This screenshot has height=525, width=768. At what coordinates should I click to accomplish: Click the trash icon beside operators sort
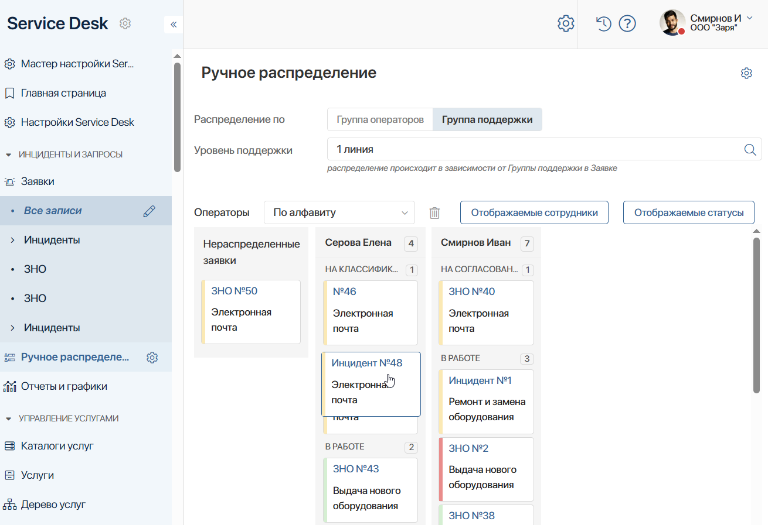click(x=434, y=212)
